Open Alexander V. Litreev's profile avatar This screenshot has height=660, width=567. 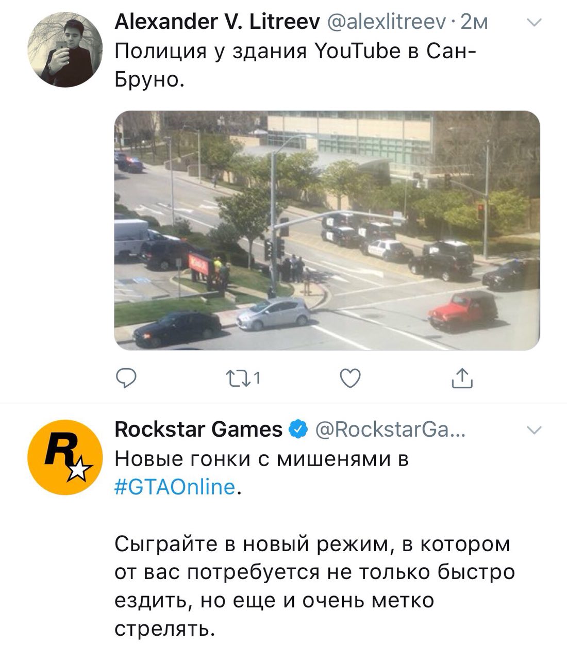point(64,49)
